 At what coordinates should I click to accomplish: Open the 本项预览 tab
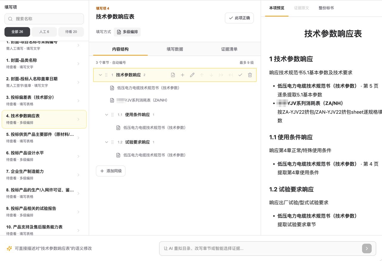277,8
